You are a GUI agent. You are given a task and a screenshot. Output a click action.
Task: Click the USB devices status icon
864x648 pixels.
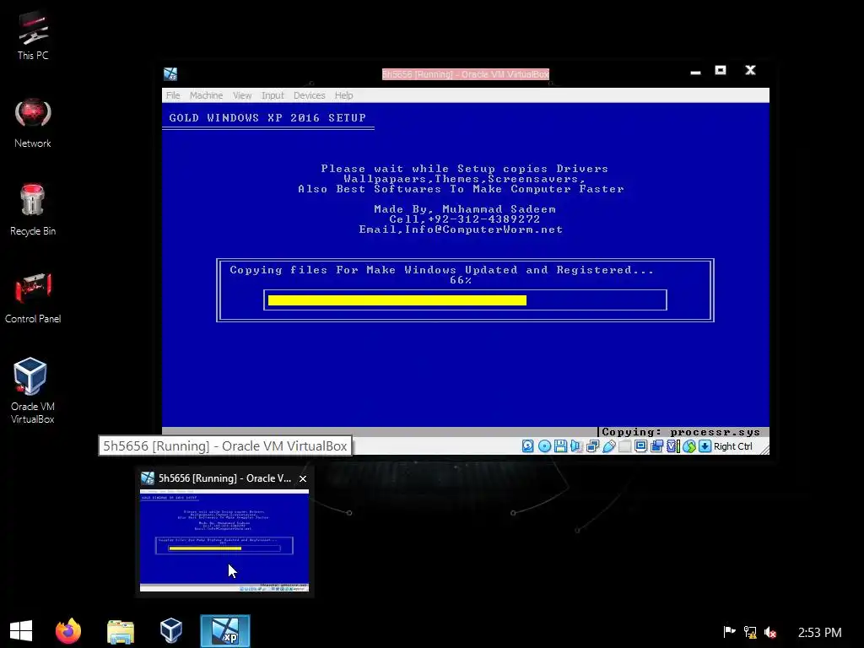click(609, 446)
